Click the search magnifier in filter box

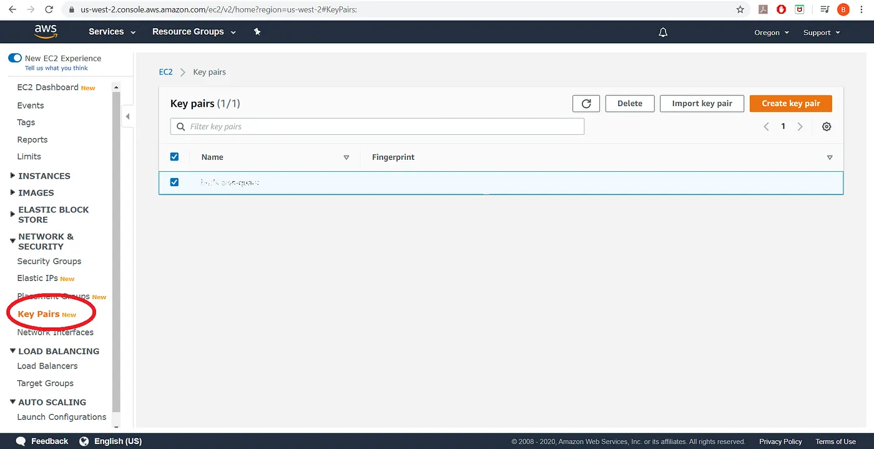[181, 127]
